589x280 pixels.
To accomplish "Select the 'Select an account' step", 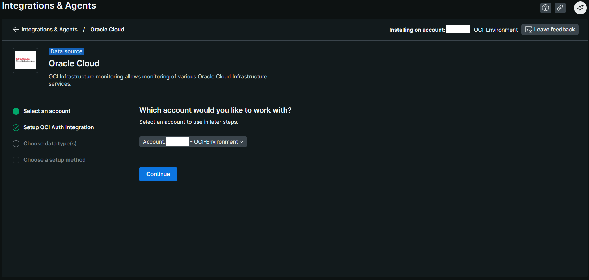I will pos(47,111).
